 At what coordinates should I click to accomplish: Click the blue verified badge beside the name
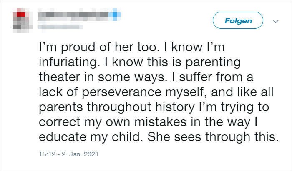115,15
